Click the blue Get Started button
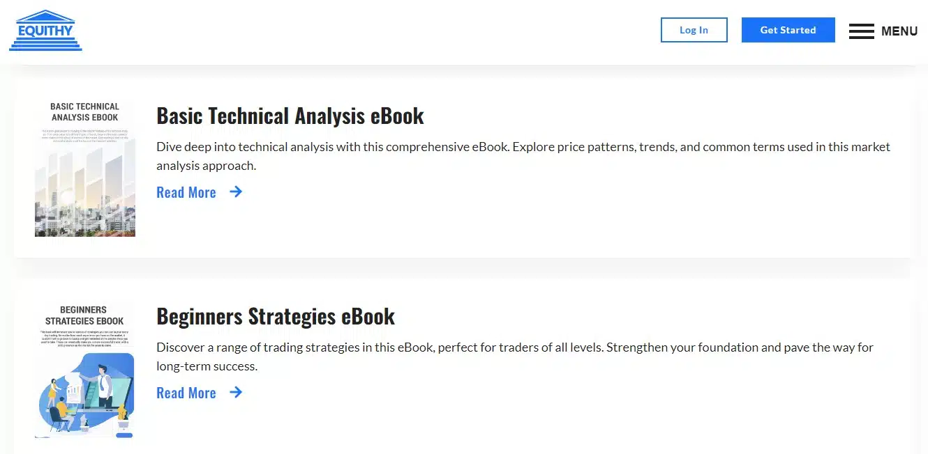 pyautogui.click(x=788, y=30)
